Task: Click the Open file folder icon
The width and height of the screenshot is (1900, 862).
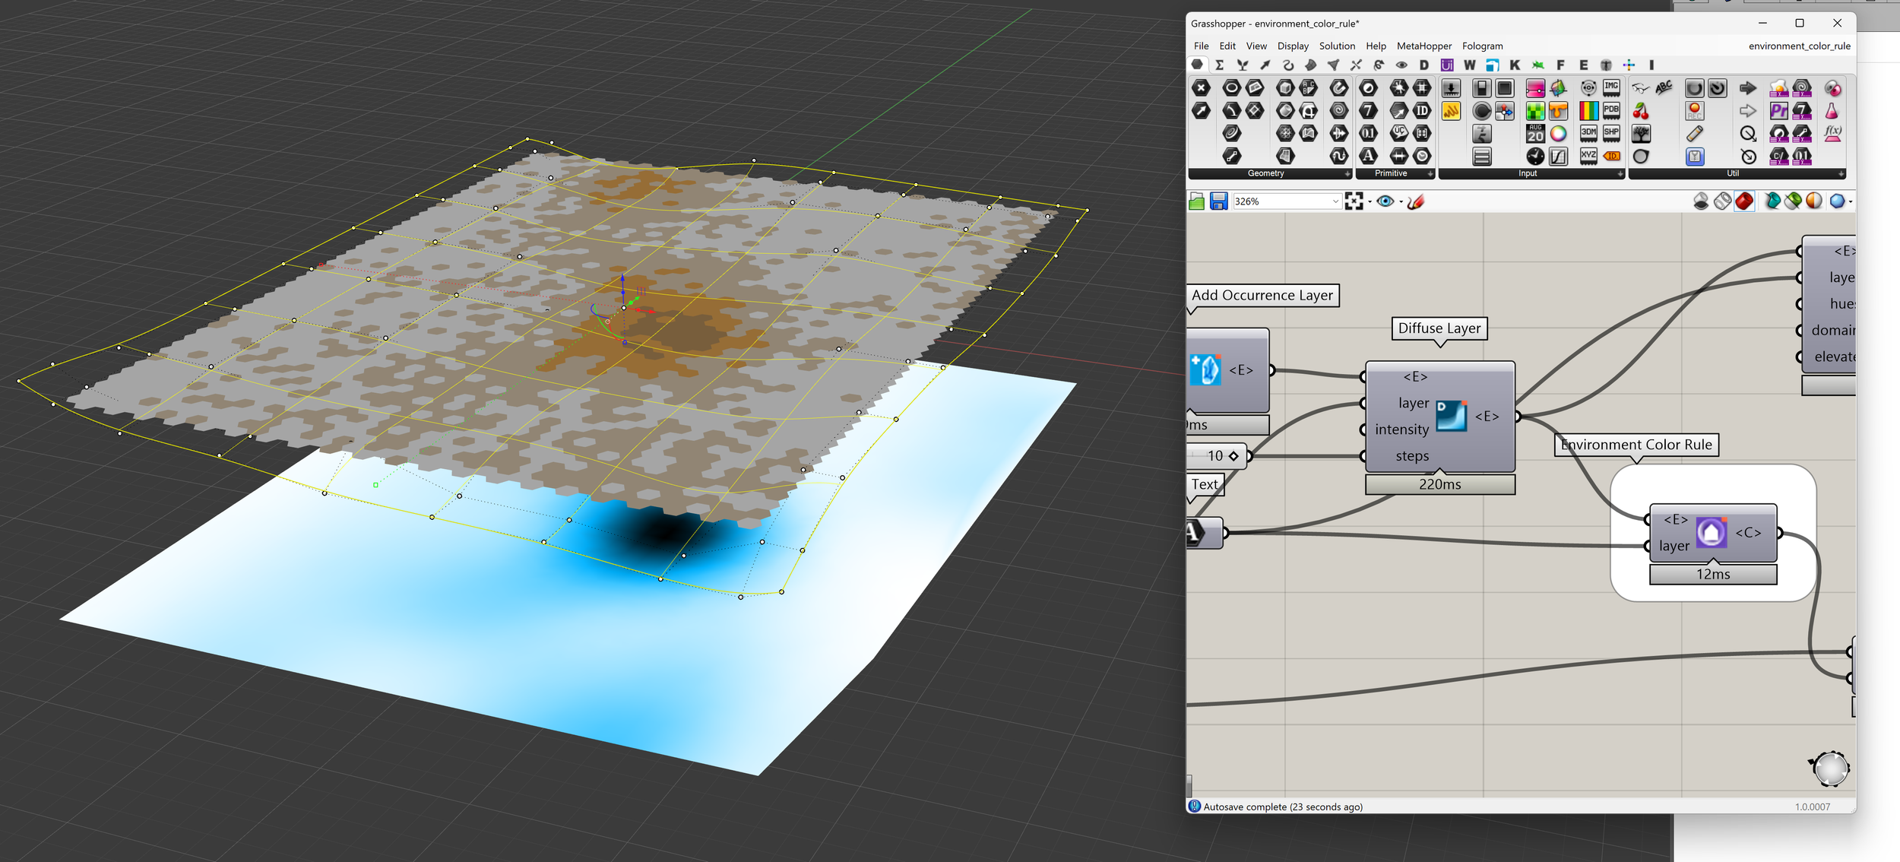Action: (x=1196, y=201)
